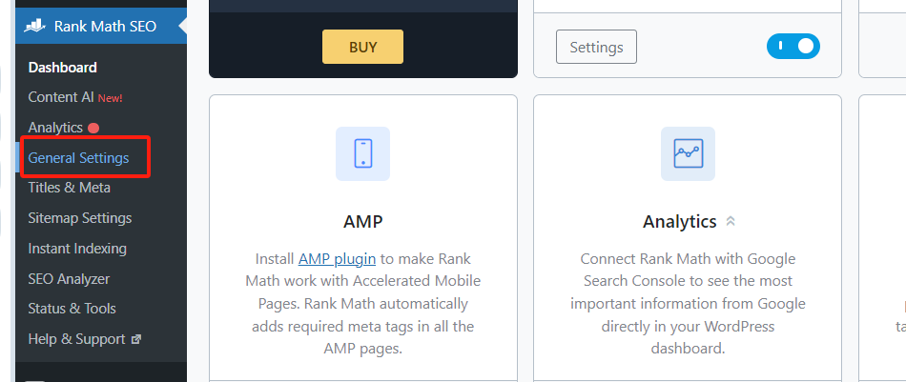The width and height of the screenshot is (906, 382).
Task: Click the red notification dot next to Analytics
Action: tap(93, 128)
